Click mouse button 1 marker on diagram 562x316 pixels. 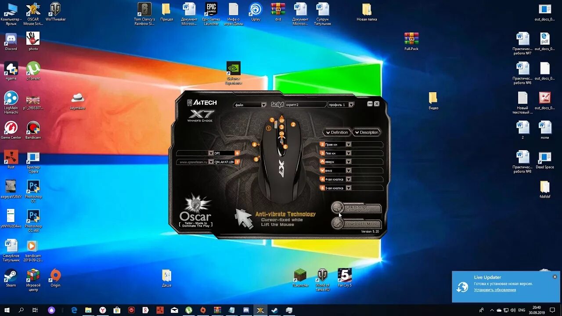(x=269, y=128)
